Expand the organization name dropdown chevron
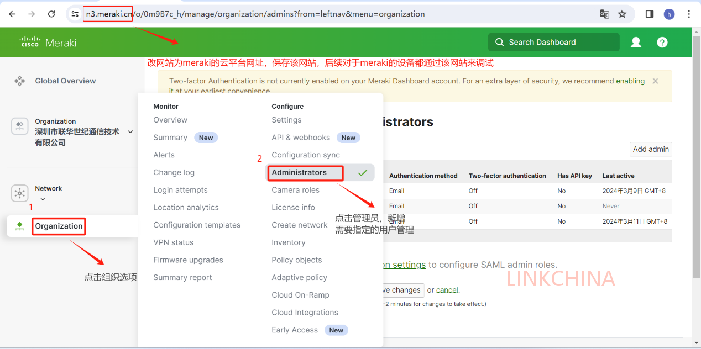The width and height of the screenshot is (701, 349). (130, 131)
